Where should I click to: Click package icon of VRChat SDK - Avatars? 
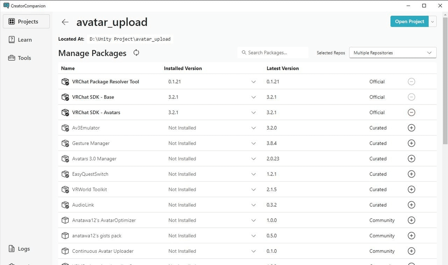click(x=65, y=112)
